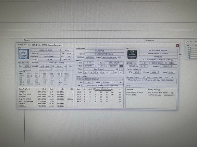The image size is (197, 147).
Task: Click the Secure Boot indicator label
Action: pos(158,77)
